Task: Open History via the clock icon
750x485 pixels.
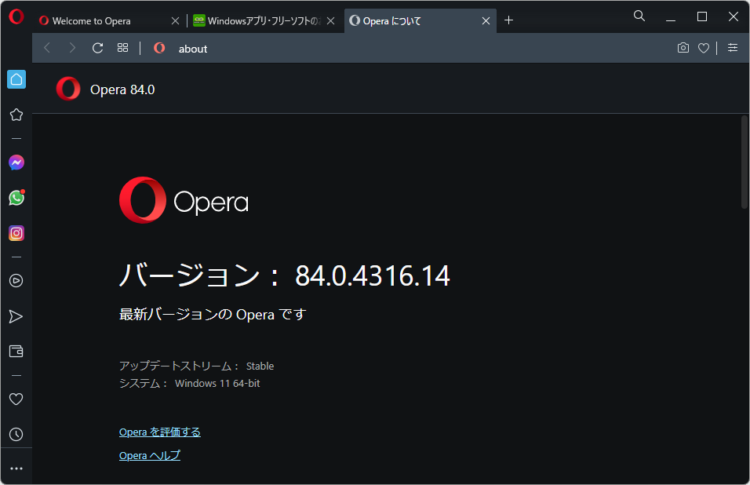Action: 16,434
